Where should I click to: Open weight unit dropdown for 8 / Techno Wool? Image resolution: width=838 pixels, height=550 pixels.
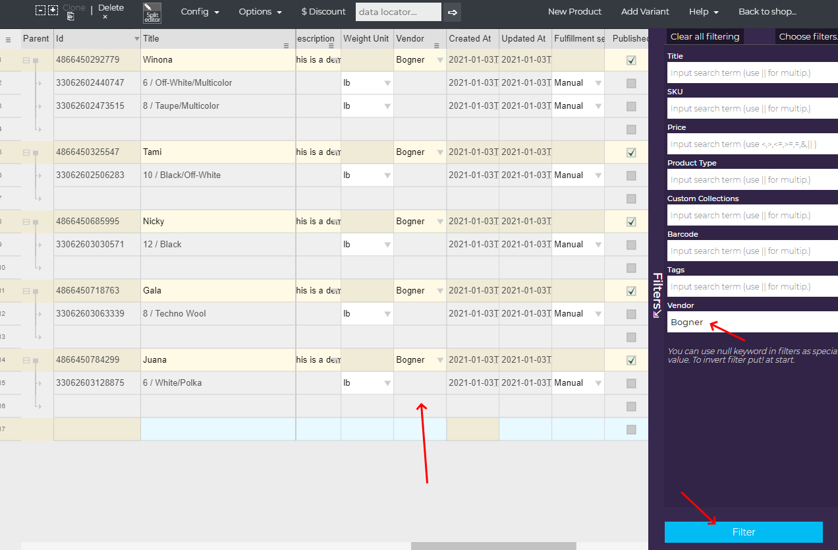pos(387,314)
